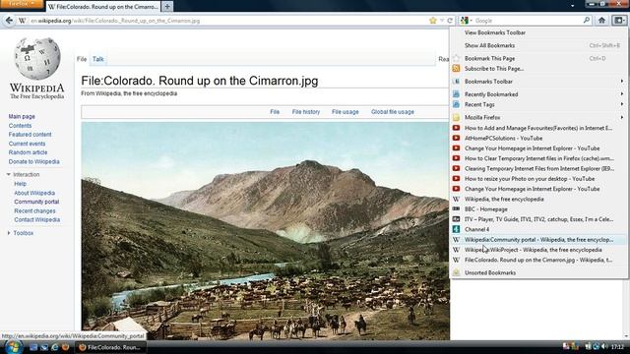
Task: Choose Bookmark This Page
Action: (x=539, y=58)
